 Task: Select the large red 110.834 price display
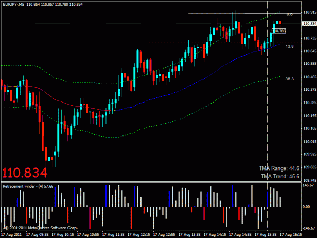click(25, 173)
